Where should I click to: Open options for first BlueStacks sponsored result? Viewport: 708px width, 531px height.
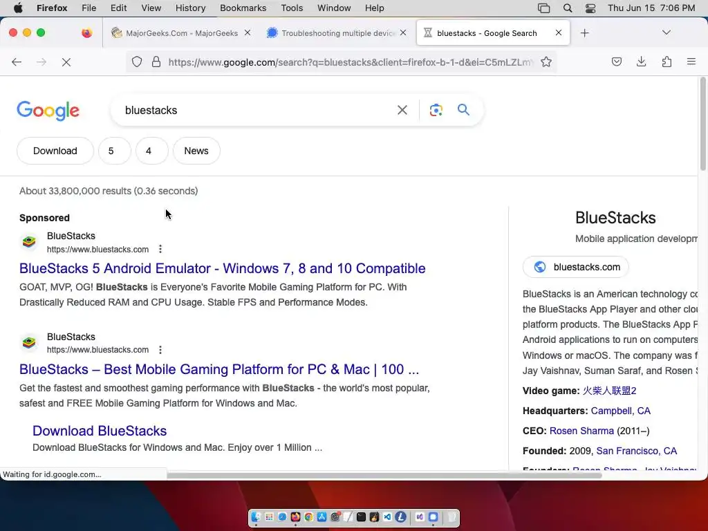point(160,249)
